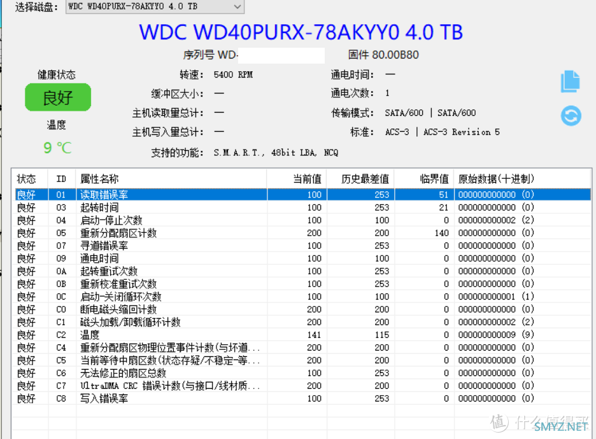Select the 通电时间 attribute row (ID 09)
Viewport: 596px width, 439px height.
[x=302, y=258]
